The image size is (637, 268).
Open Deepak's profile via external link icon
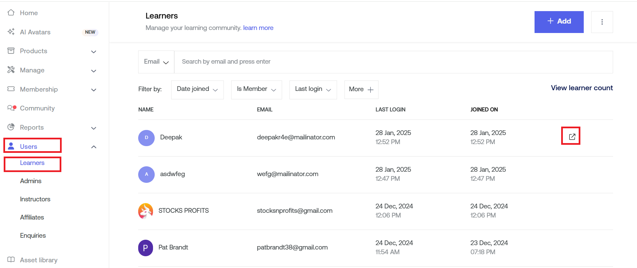point(572,136)
